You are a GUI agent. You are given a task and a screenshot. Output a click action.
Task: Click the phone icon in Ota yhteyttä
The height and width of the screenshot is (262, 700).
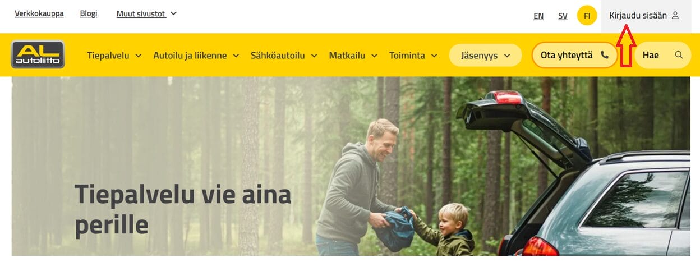point(604,55)
